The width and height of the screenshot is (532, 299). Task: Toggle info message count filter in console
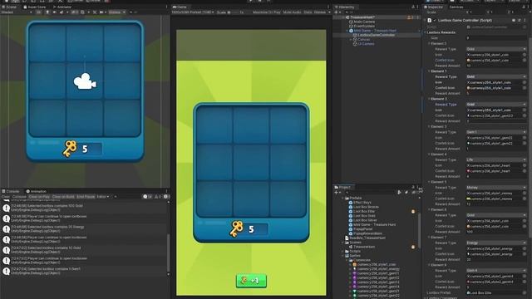pyautogui.click(x=148, y=197)
